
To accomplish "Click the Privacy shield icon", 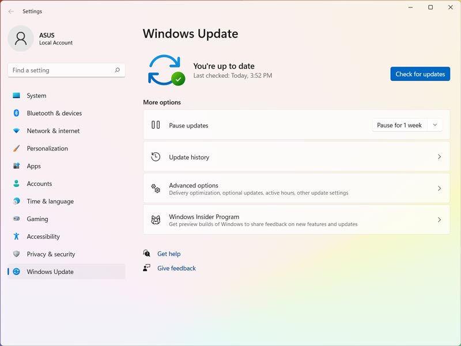I will pyautogui.click(x=17, y=254).
